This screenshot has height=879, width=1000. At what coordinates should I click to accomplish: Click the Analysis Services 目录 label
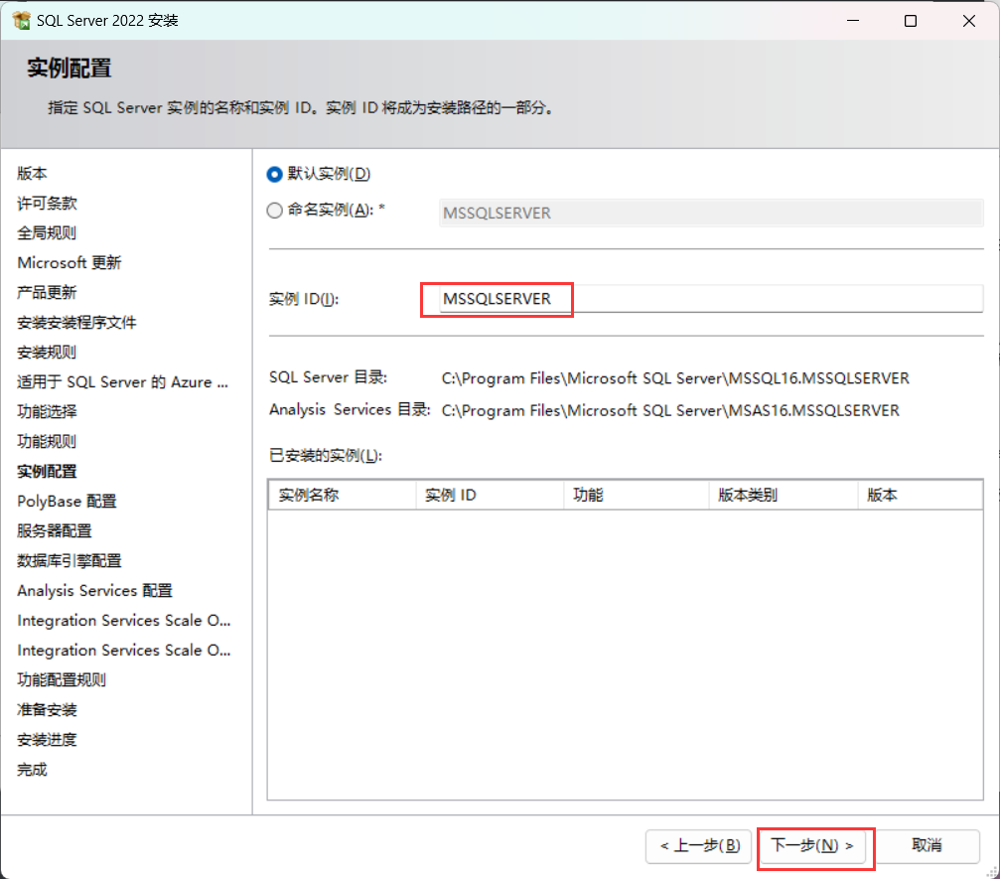350,409
